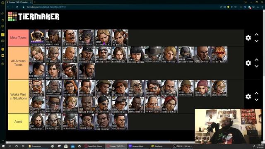Select the Sophia Lost But Not Forgotten card

pos(202,88)
